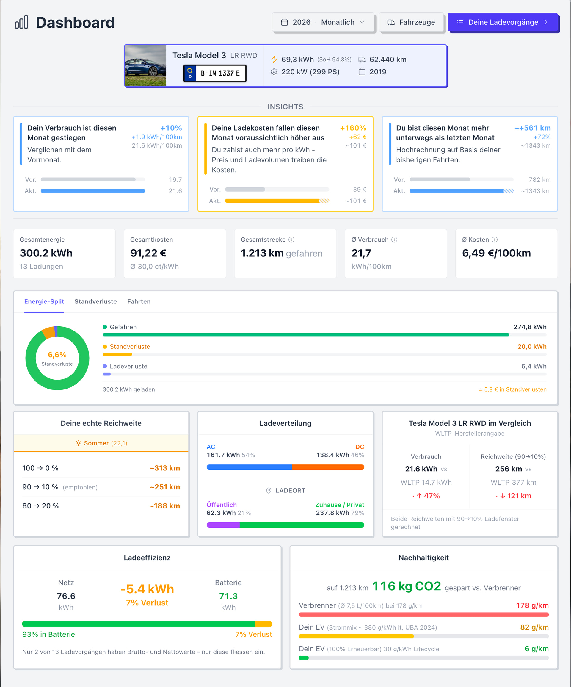Click the info icon next to Gesamtstrecke

tap(291, 240)
